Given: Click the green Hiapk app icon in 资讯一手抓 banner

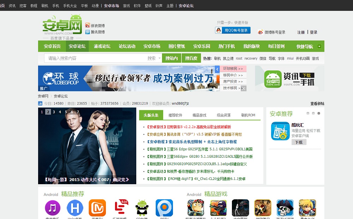Looking at the screenshot, I should tap(273, 79).
